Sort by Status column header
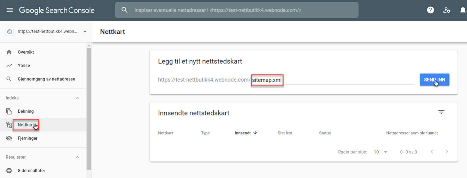467x178 pixels. point(325,133)
